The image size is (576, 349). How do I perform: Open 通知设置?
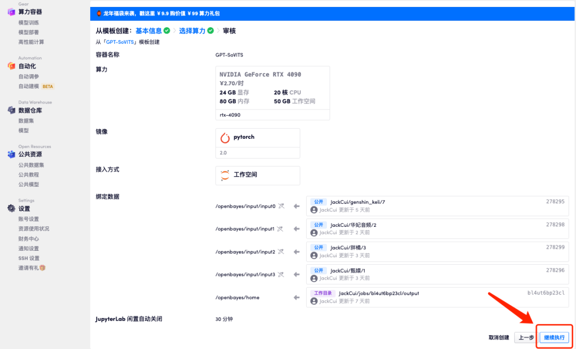(29, 248)
